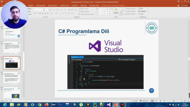Open Internet Explorer from taskbar

click(5, 105)
